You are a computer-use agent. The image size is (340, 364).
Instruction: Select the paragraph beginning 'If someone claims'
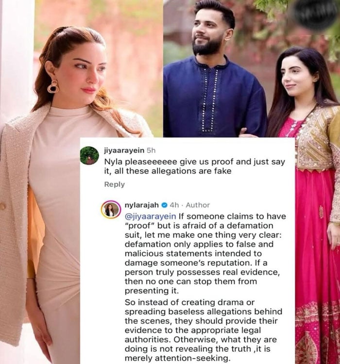205,253
